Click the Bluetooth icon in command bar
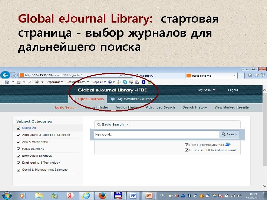This screenshot has height=200, width=267. (x=144, y=82)
